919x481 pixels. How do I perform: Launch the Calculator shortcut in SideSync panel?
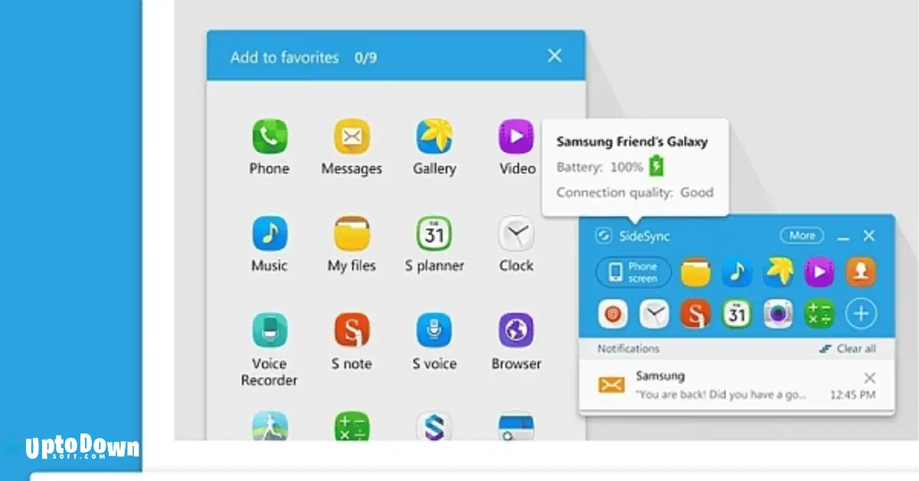coord(819,314)
